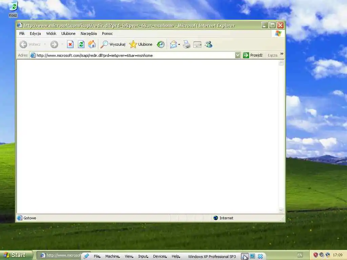Viewport: 347px width, 260px height.
Task: Open the History clock icon
Action: point(161,44)
